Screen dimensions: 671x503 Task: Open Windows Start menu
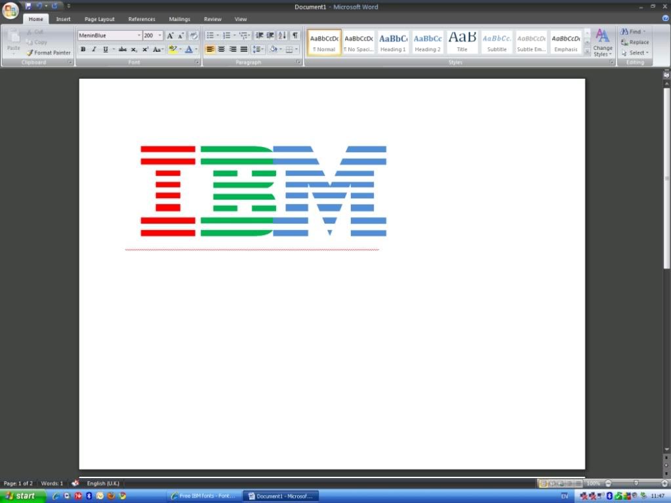point(22,496)
